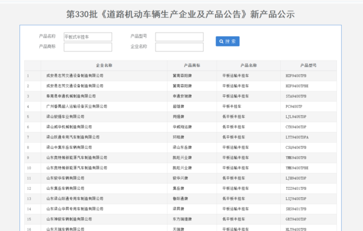The width and height of the screenshot is (363, 231).
Task: Click the 产品商标 column header
Action: tap(192, 65)
